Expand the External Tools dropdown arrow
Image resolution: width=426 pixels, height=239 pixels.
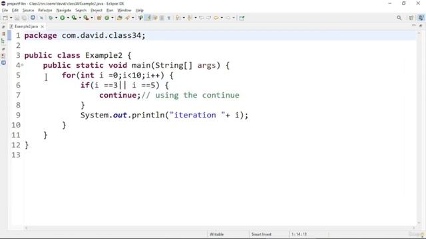(x=92, y=18)
